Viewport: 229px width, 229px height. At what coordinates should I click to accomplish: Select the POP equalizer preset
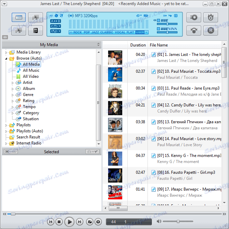tap(87, 32)
